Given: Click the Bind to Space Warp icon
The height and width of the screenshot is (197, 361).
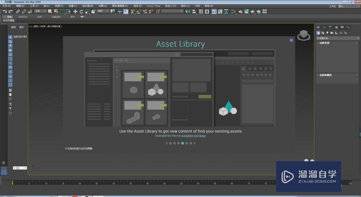Looking at the screenshot, I should point(30,12).
